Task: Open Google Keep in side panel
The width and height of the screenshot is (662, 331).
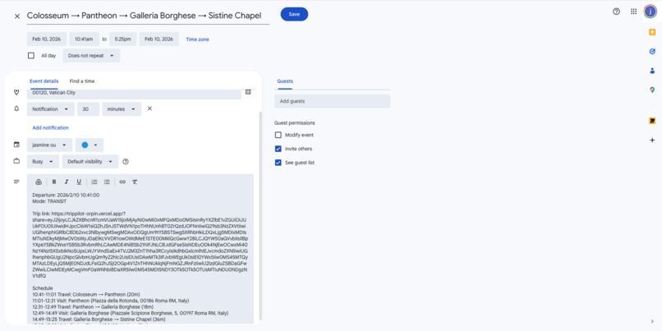Action: point(652,32)
